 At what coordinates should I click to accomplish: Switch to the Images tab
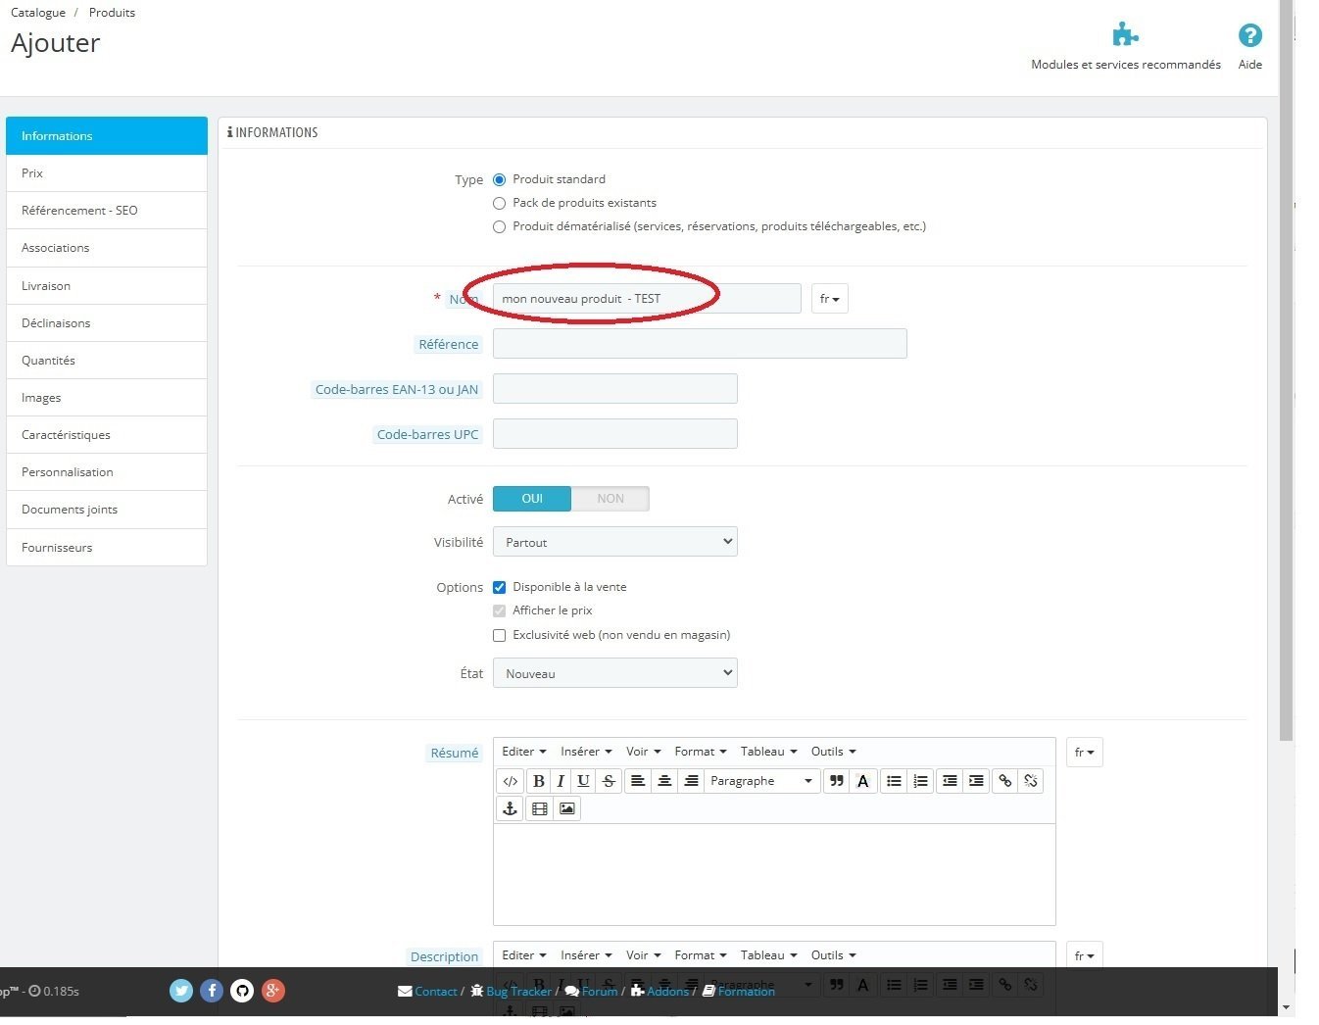[107, 398]
